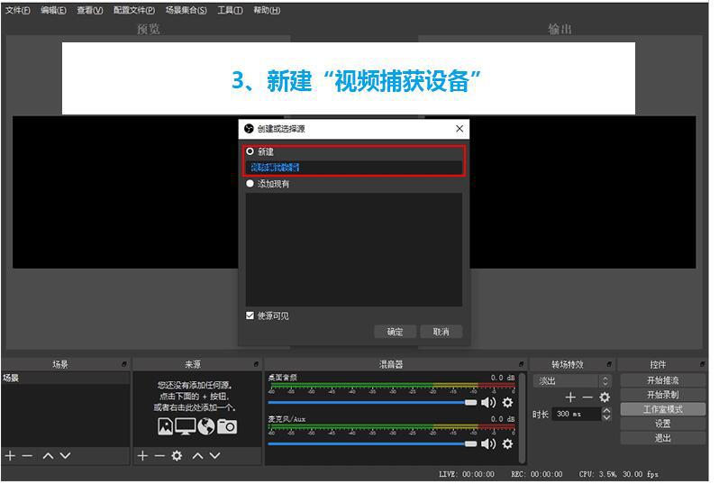This screenshot has width=719, height=484.
Task: Click the LIVE: 00:00:00 status text
Action: point(467,474)
